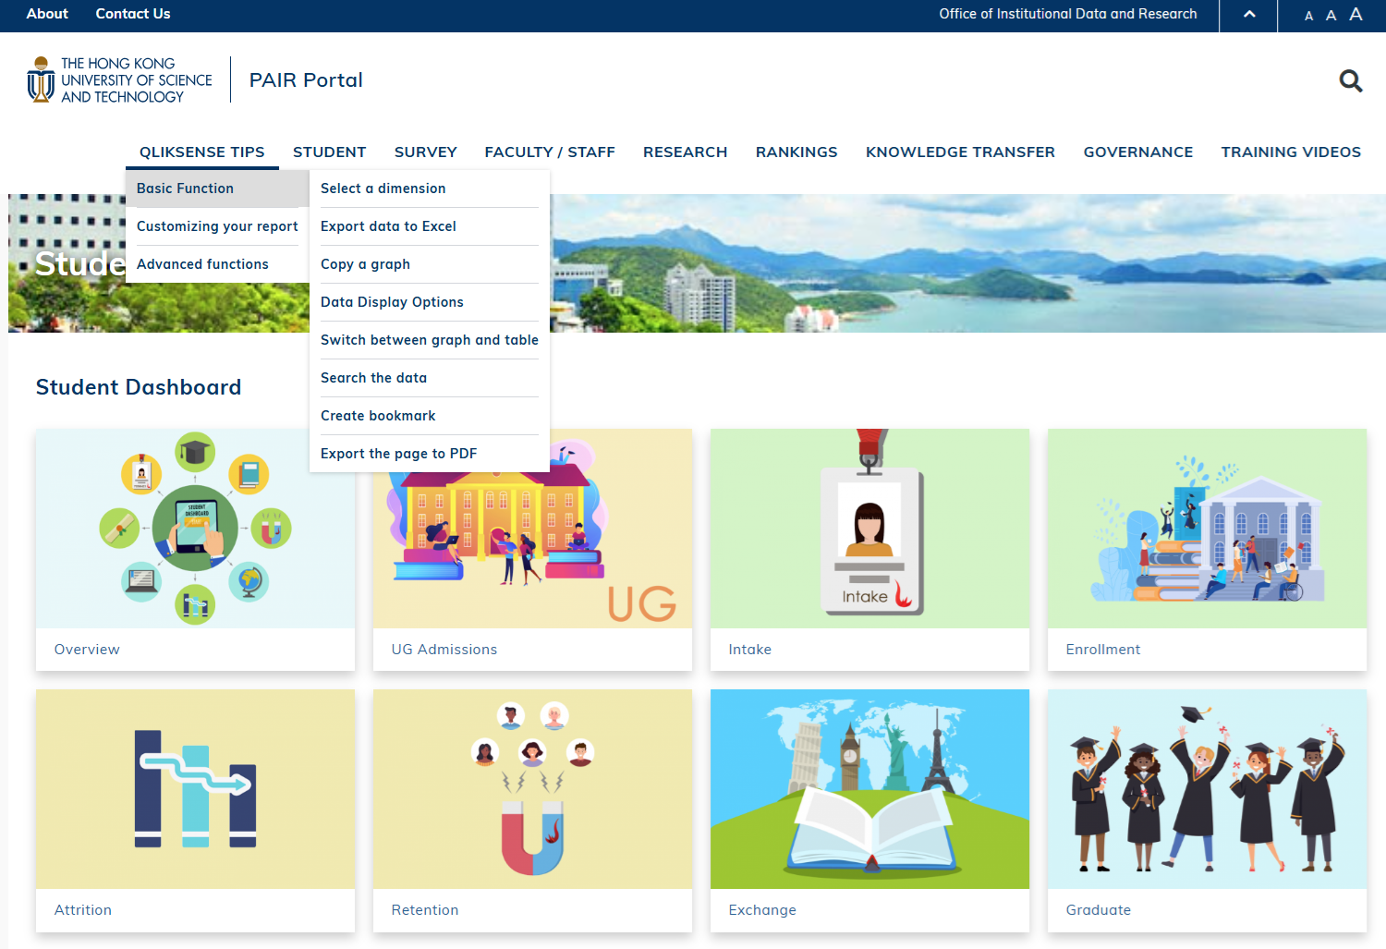Screen dimensions: 1386x949
Task: Open the Attrition card image
Action: [x=195, y=789]
